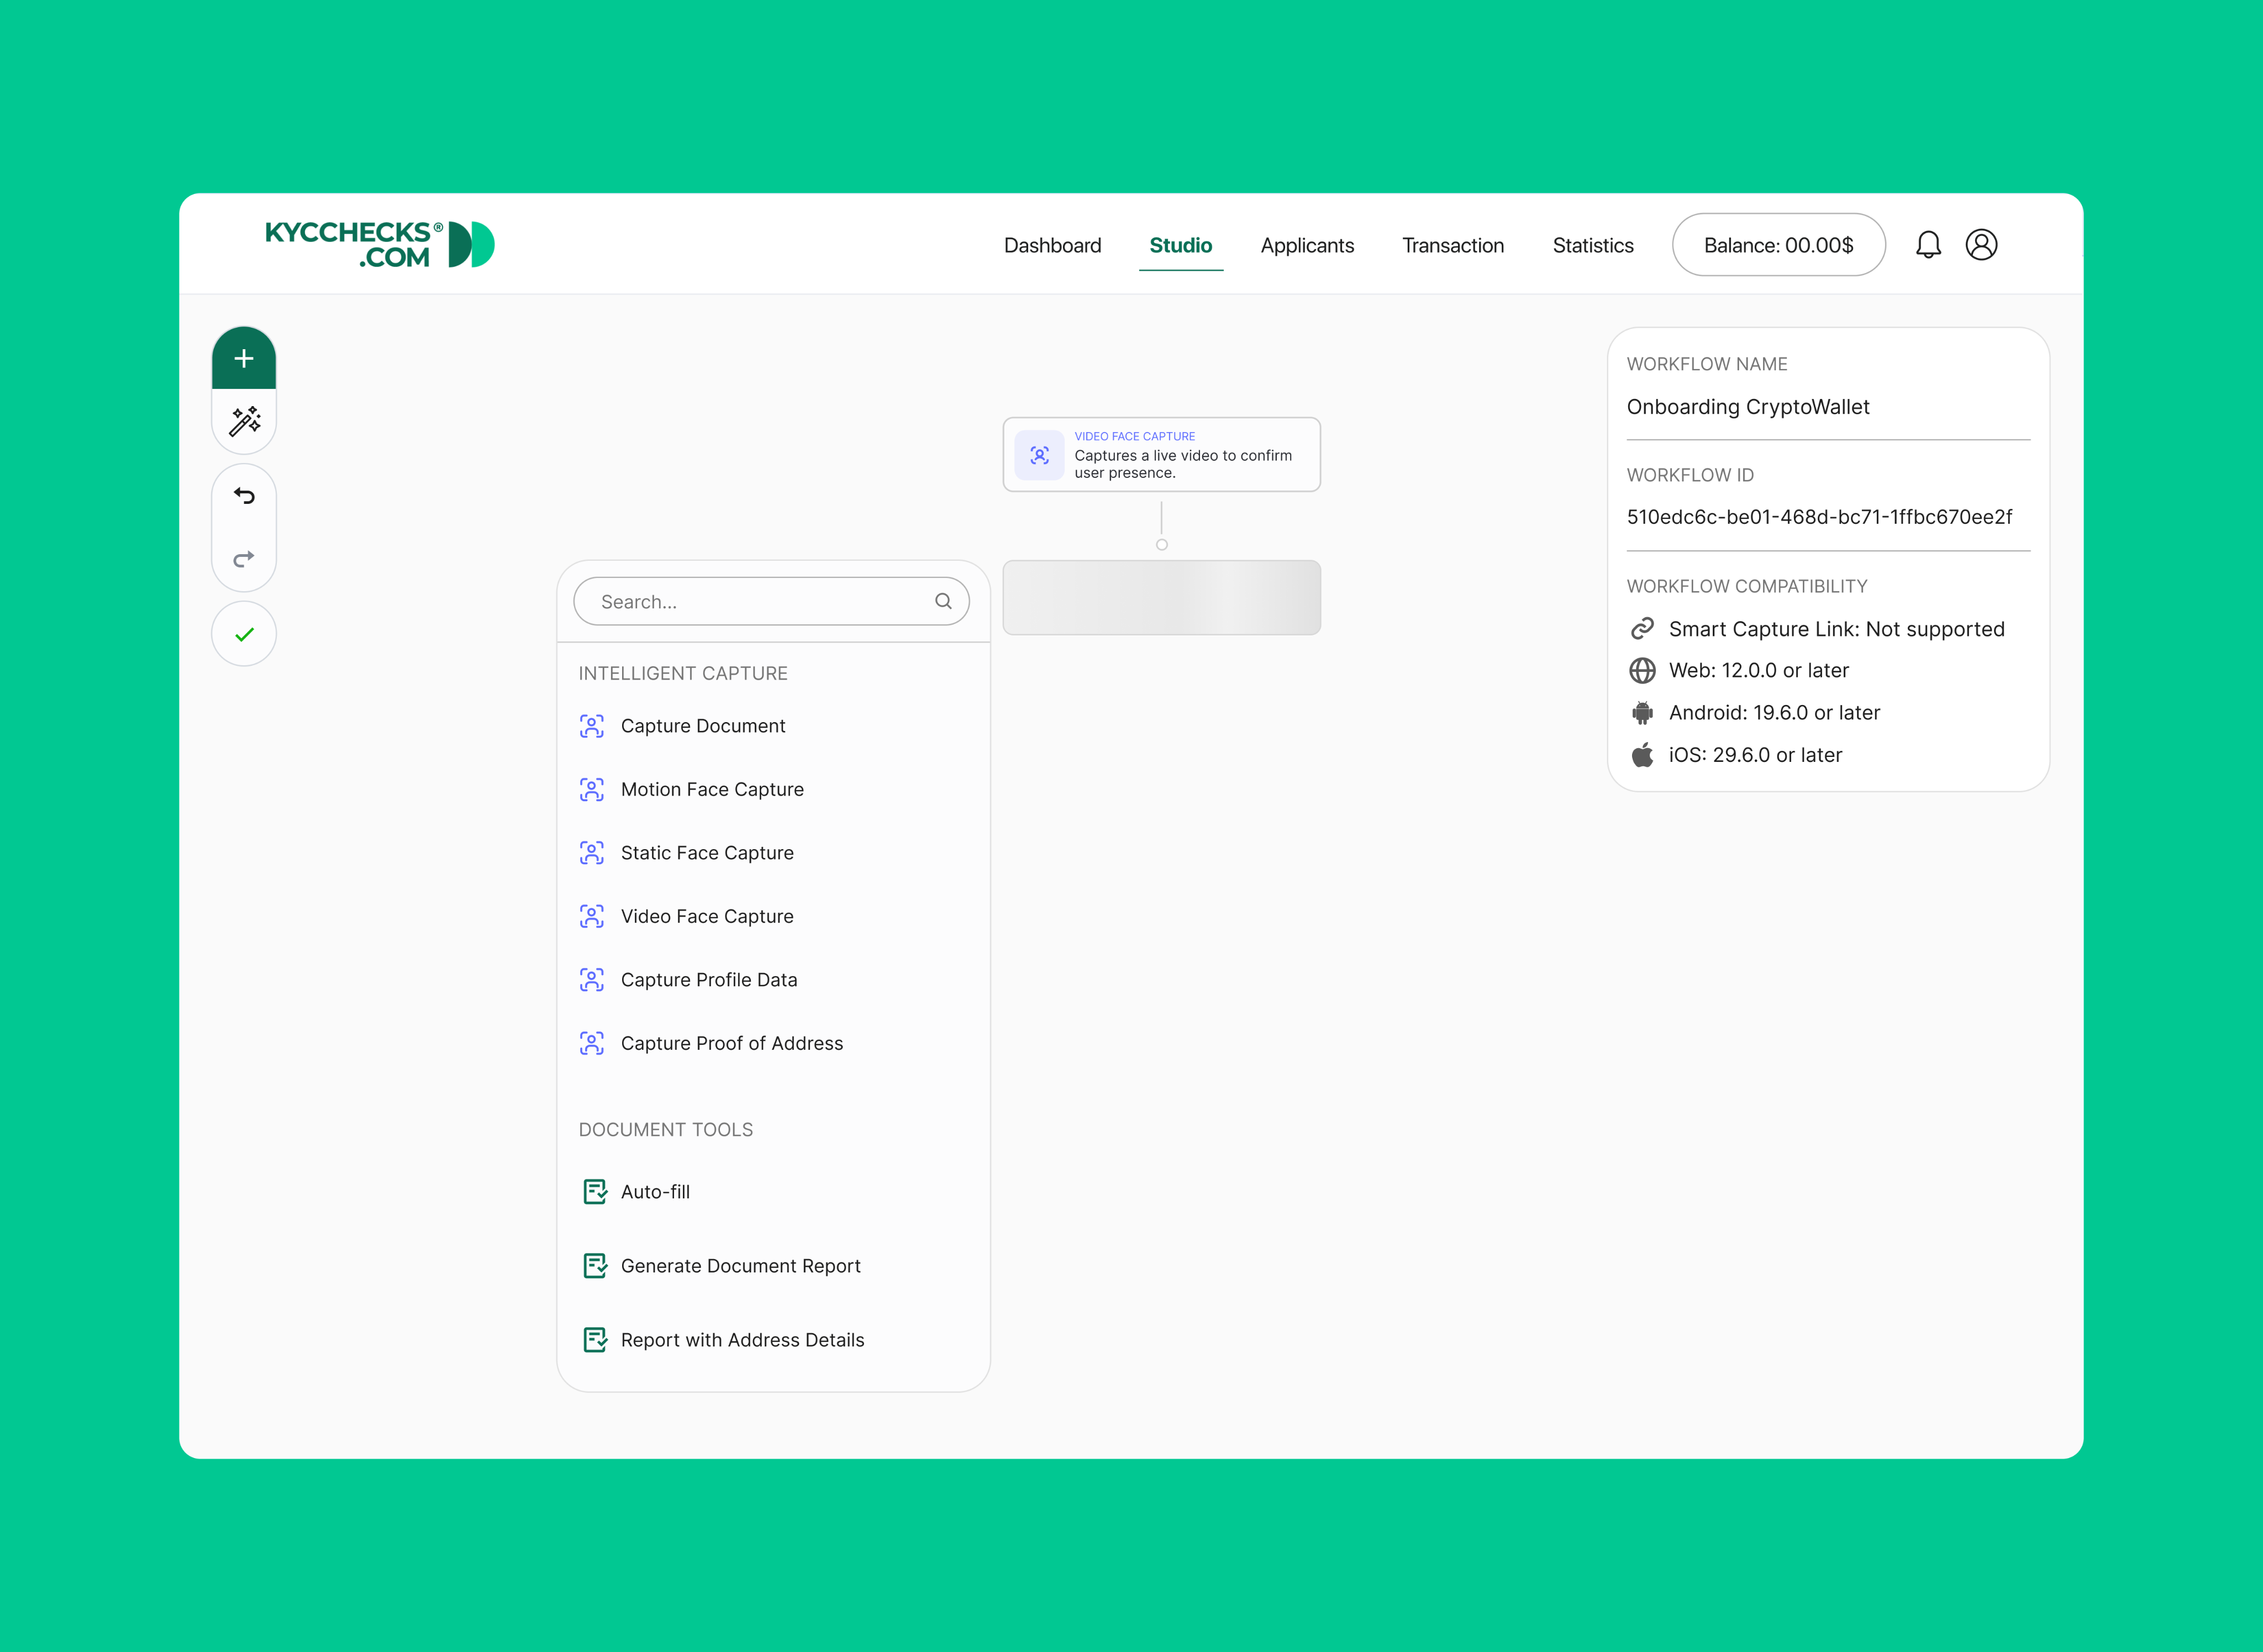This screenshot has width=2263, height=1652.
Task: Click the iOS apple icon
Action: point(1642,755)
